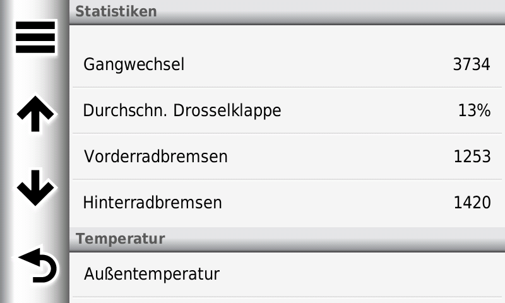Go back using the return arrow
The height and width of the screenshot is (303, 505).
coord(37,266)
